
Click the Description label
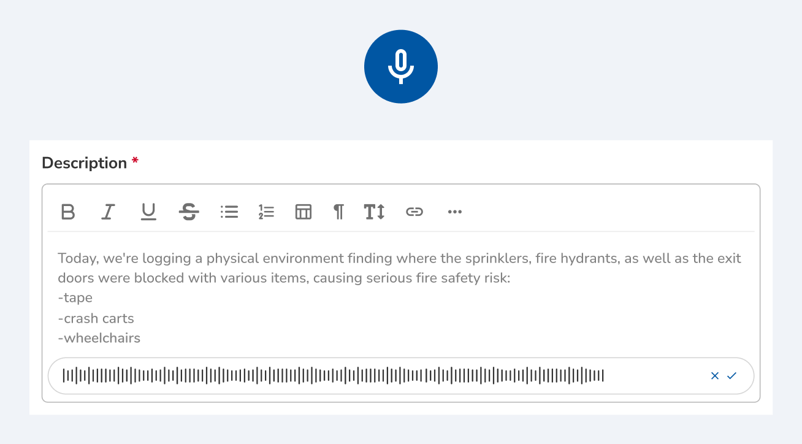pyautogui.click(x=85, y=163)
